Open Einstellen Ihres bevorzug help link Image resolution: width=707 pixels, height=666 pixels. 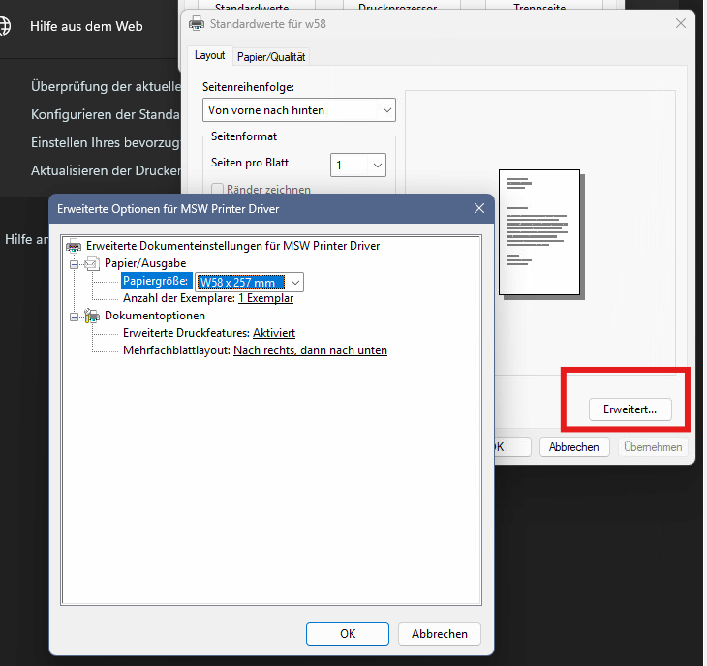pyautogui.click(x=106, y=142)
